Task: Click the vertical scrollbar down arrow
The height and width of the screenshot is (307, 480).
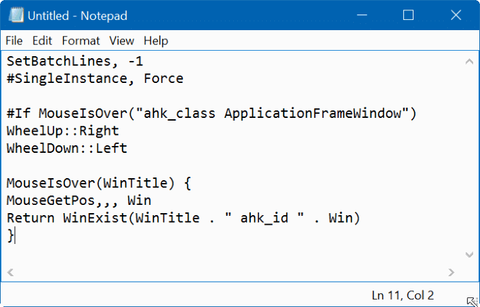Action: tap(469, 254)
